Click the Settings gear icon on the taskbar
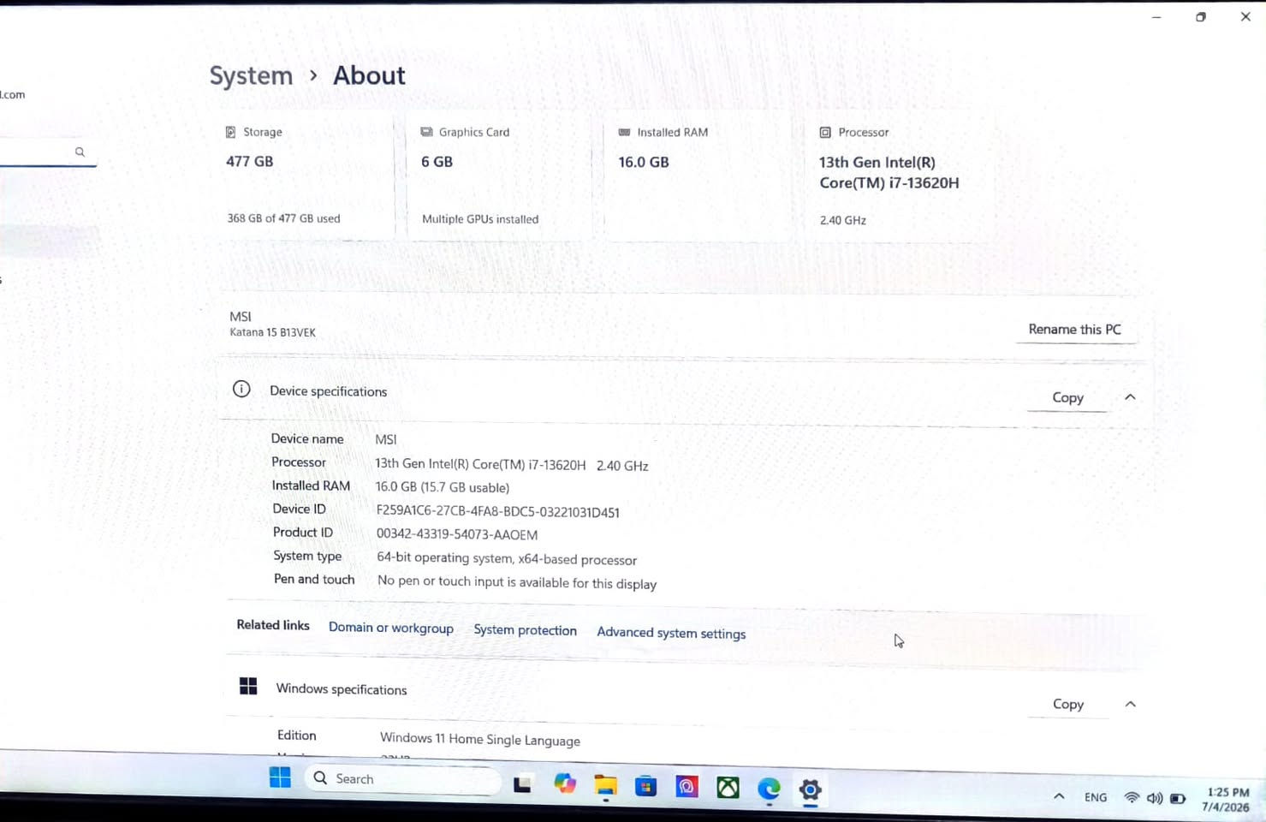This screenshot has height=822, width=1266. tap(810, 789)
